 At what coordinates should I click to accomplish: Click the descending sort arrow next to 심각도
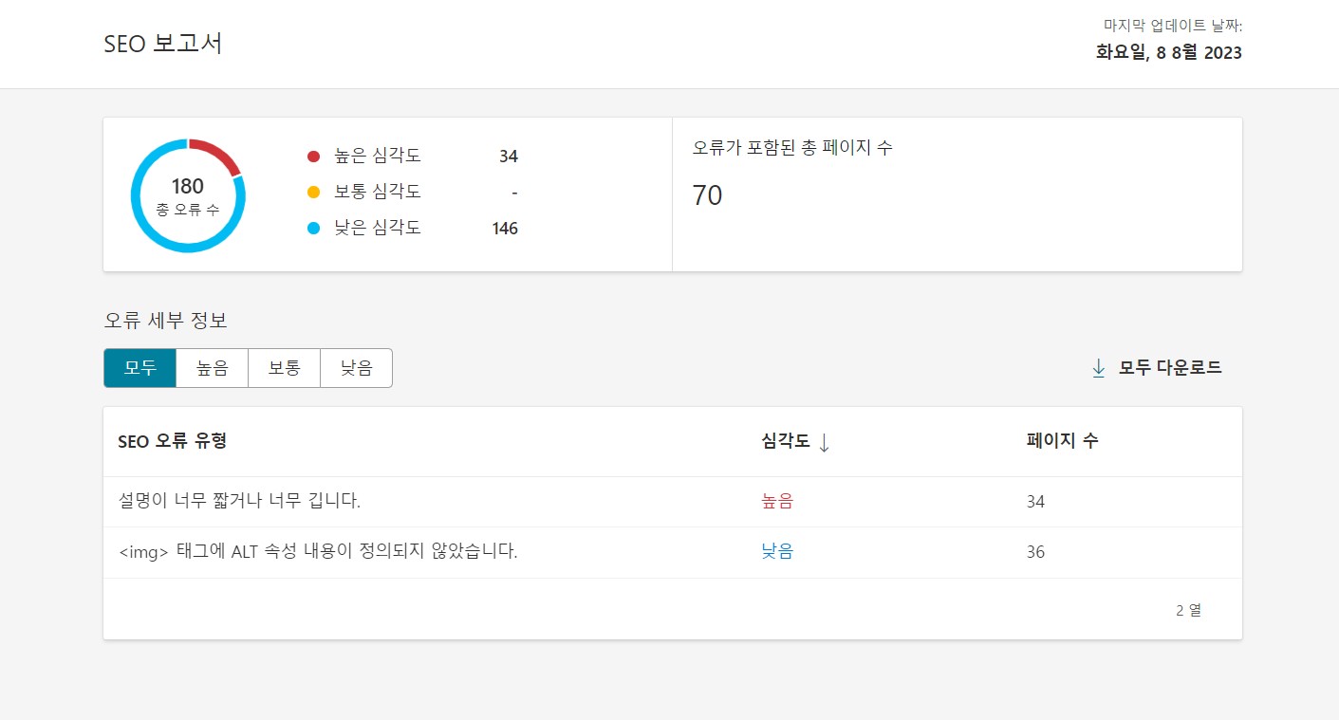824,442
